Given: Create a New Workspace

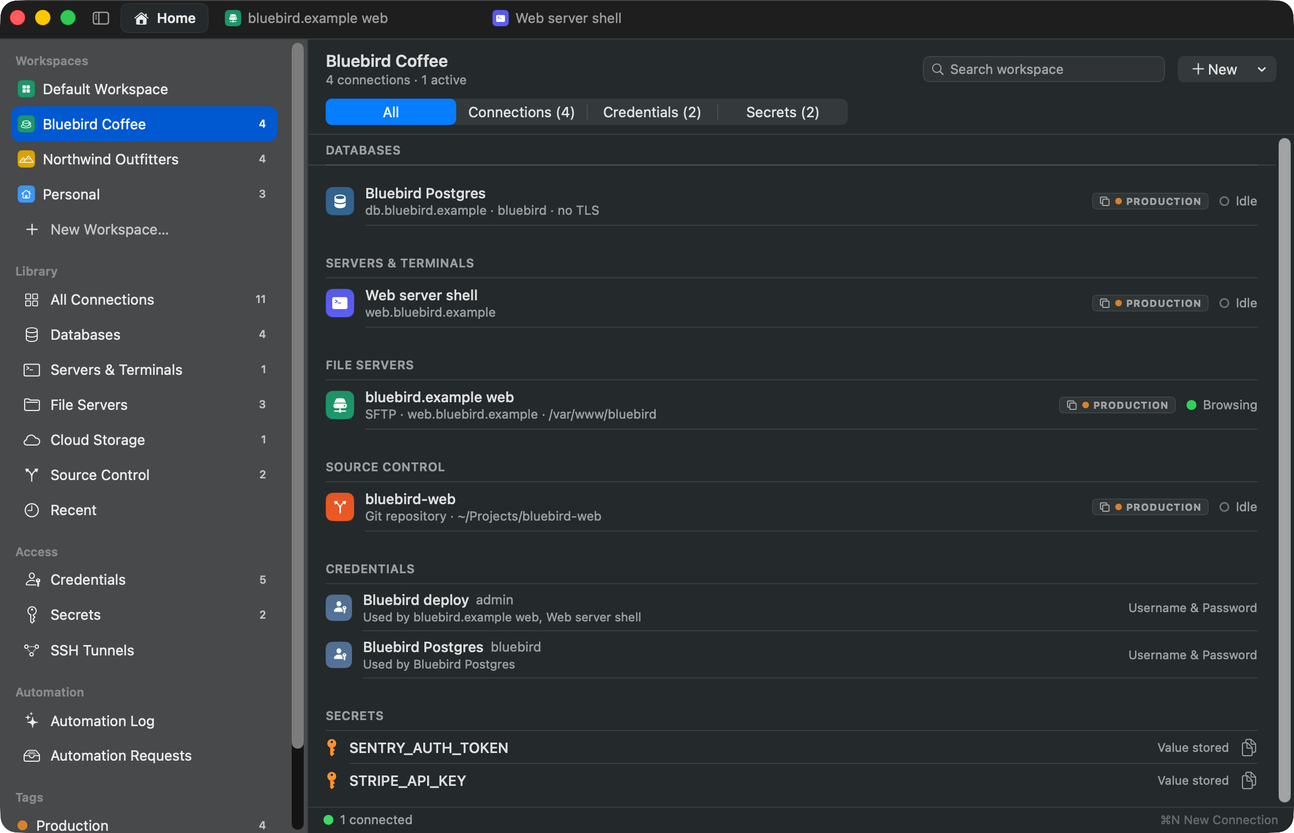Looking at the screenshot, I should pyautogui.click(x=144, y=229).
